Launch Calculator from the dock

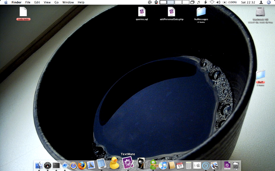coord(188,165)
